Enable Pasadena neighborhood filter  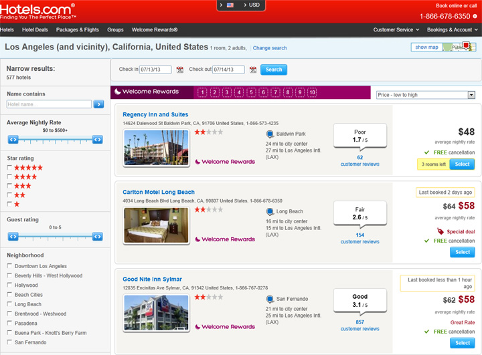(x=9, y=323)
